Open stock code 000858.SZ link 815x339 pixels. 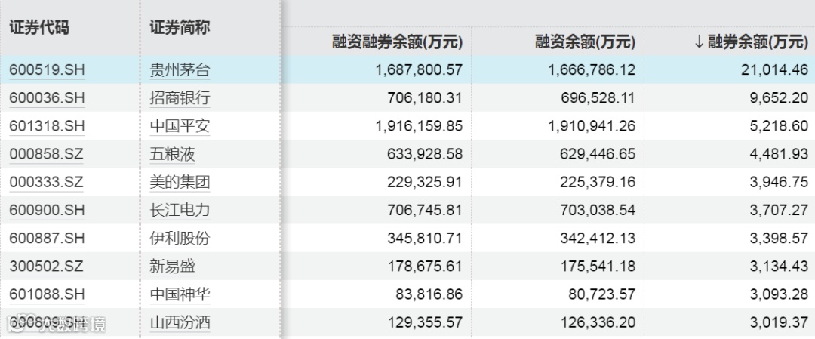(46, 155)
